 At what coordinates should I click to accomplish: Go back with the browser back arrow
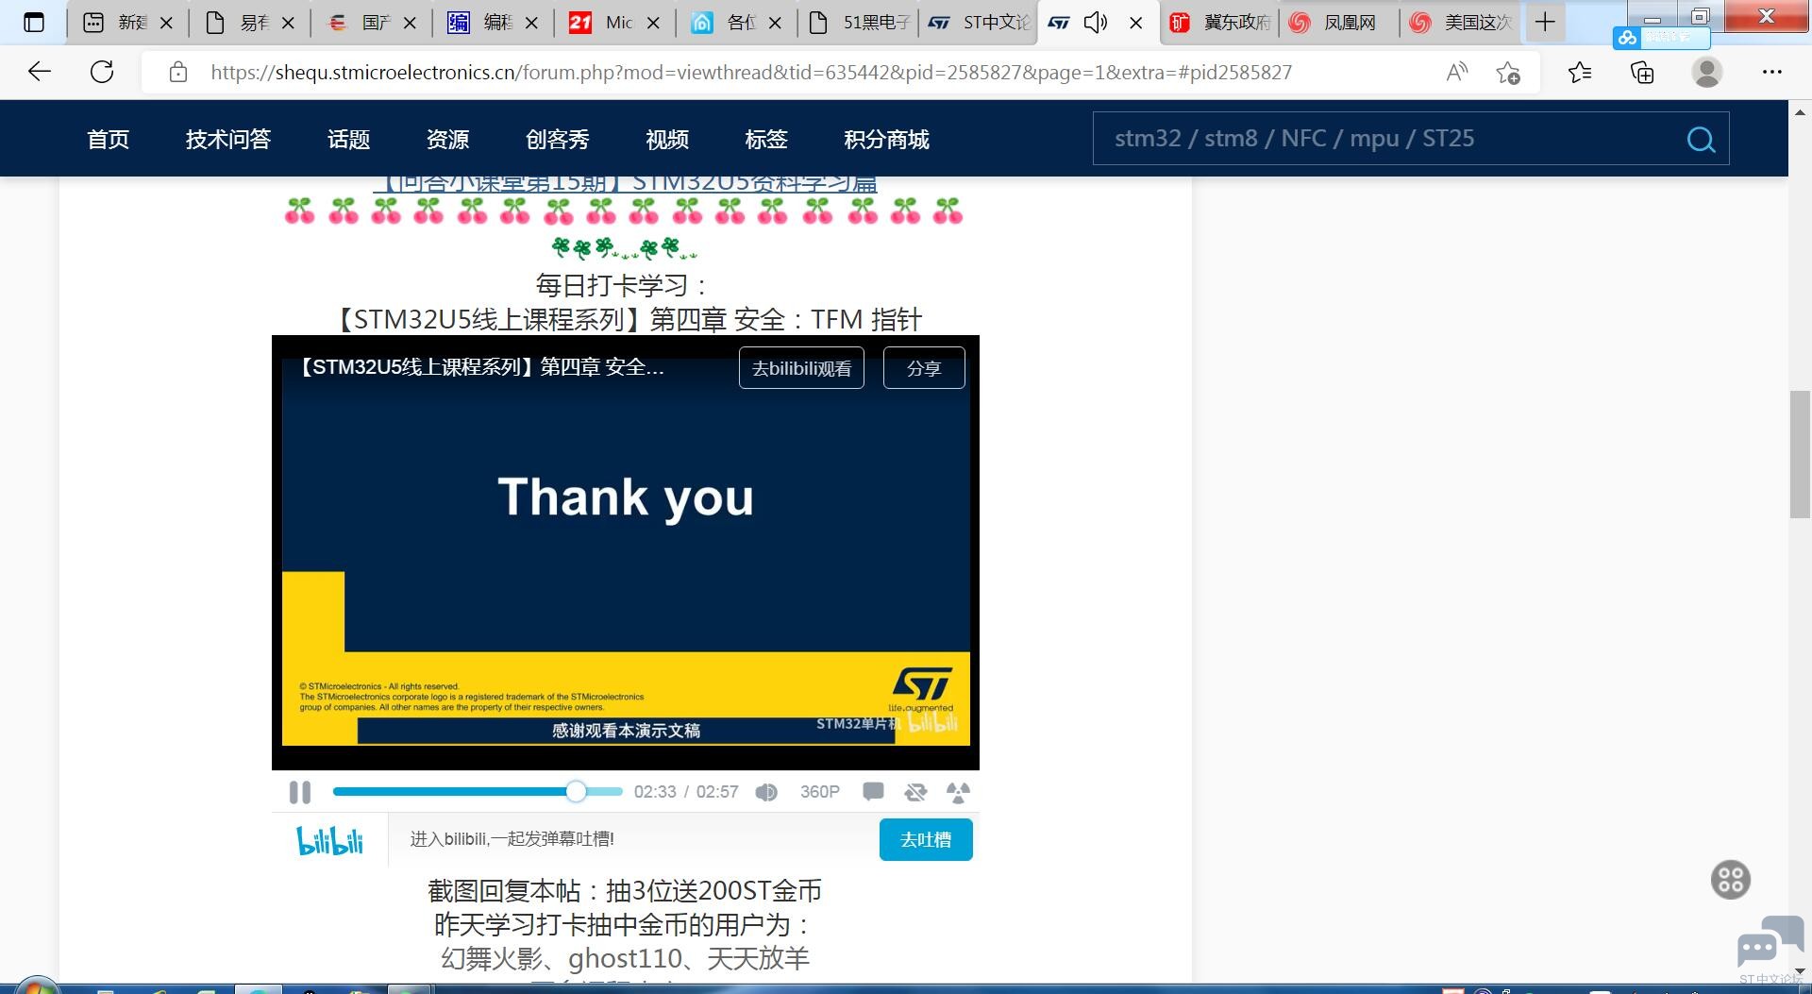39,72
